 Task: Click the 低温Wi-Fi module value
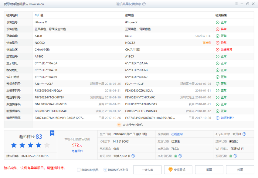(237, 149)
